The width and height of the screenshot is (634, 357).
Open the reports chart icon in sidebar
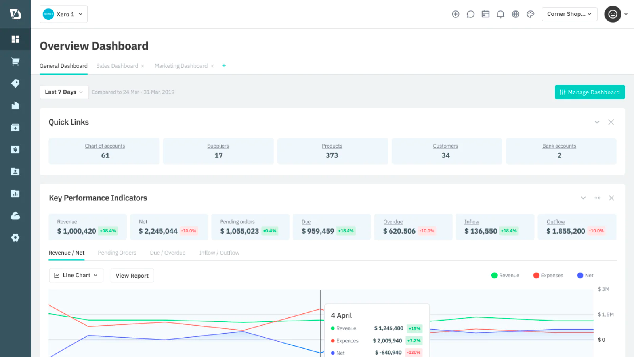coord(15,193)
